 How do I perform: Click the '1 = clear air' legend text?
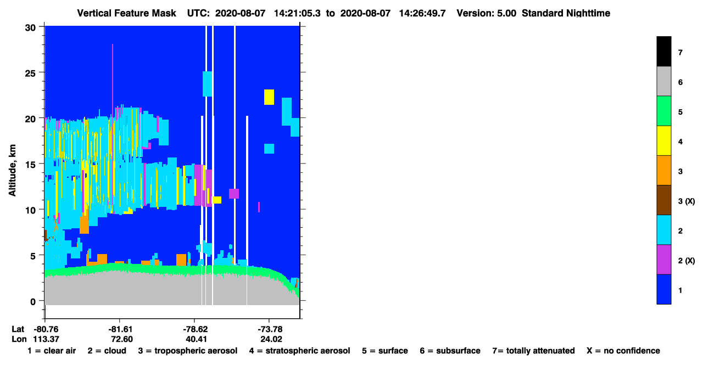pyautogui.click(x=51, y=351)
